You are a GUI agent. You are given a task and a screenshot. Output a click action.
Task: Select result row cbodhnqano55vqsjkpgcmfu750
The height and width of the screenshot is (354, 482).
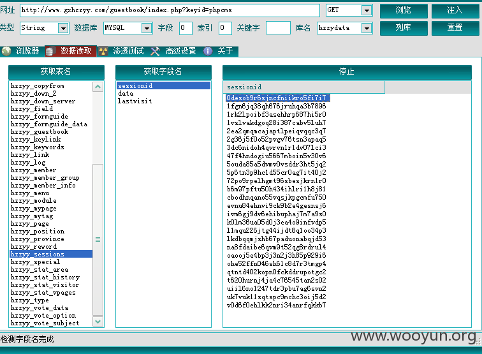pos(276,198)
